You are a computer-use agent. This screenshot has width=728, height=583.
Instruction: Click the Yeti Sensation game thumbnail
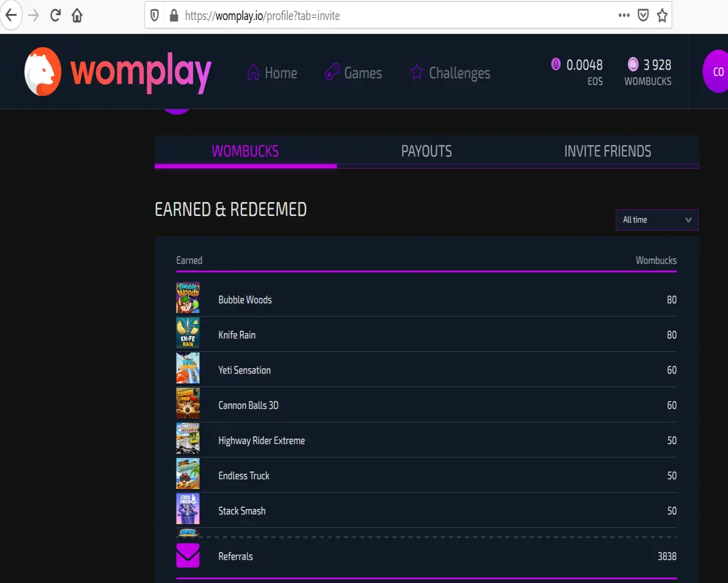[187, 368]
